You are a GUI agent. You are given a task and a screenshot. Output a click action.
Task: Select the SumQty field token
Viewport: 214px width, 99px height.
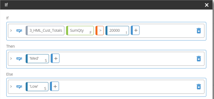click(x=80, y=30)
